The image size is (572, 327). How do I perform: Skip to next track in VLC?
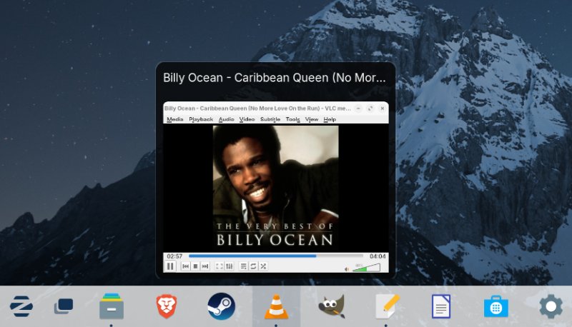click(205, 266)
